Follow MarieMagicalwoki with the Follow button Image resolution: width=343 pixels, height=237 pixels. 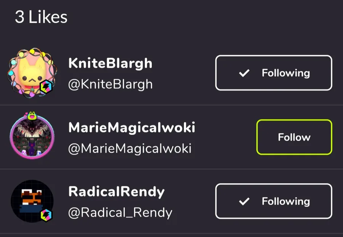pyautogui.click(x=294, y=137)
